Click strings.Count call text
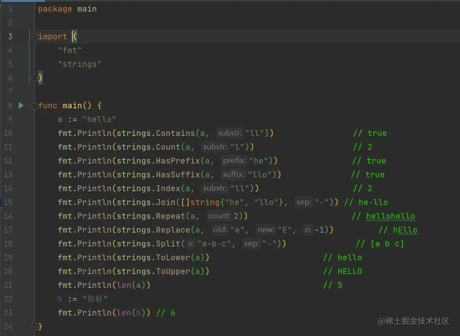Screen dimensions: 460x336 (148, 147)
